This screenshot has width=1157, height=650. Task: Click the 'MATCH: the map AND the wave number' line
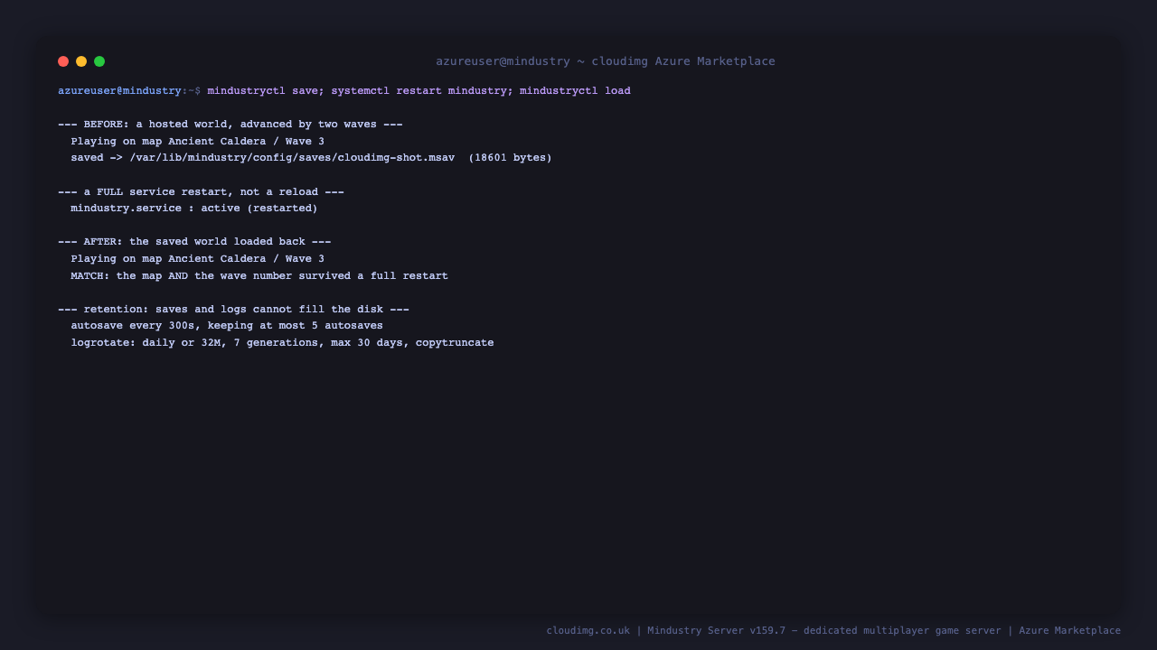coord(259,276)
